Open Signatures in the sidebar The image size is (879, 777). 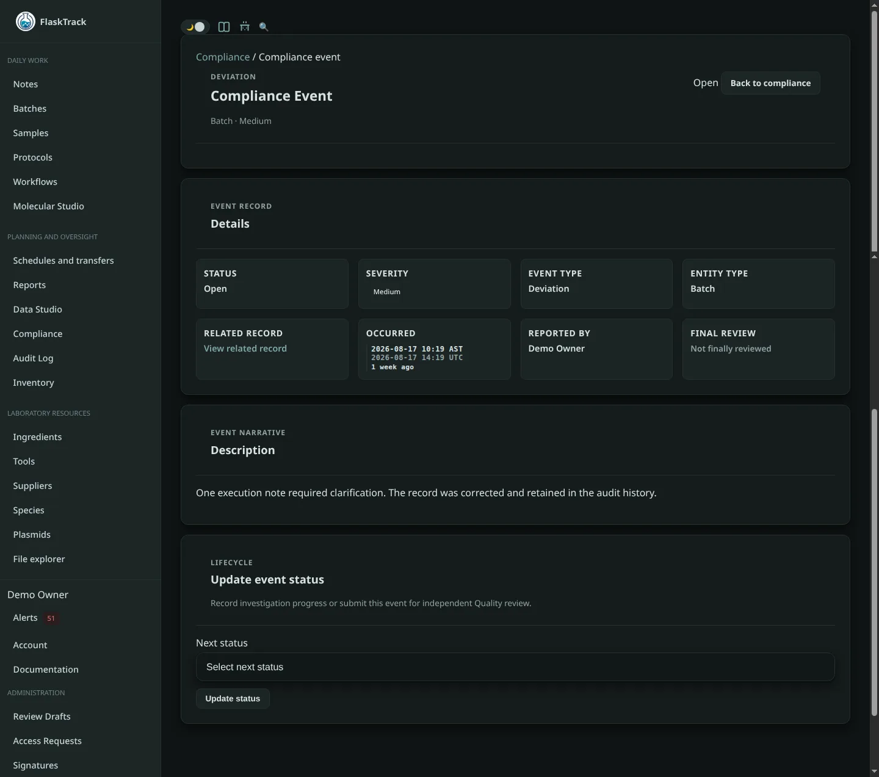(x=35, y=765)
